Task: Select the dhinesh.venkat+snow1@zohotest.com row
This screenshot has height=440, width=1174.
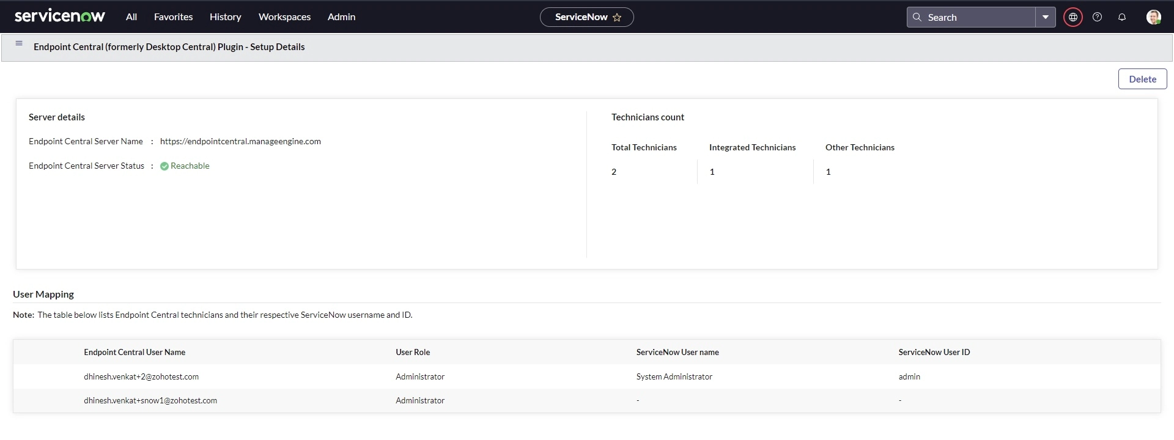Action: click(x=587, y=401)
